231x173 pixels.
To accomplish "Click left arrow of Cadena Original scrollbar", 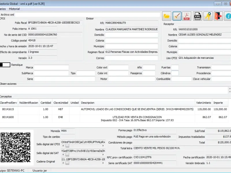I will [x=63, y=163].
